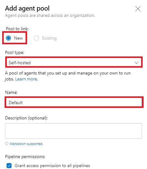Uncheck Grant access permission checkbox
Viewport: 147px width, 169px height.
coord(9,166)
